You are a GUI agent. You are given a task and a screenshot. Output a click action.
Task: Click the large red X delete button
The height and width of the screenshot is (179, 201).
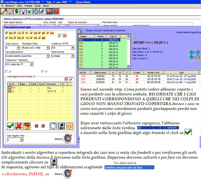point(19,126)
